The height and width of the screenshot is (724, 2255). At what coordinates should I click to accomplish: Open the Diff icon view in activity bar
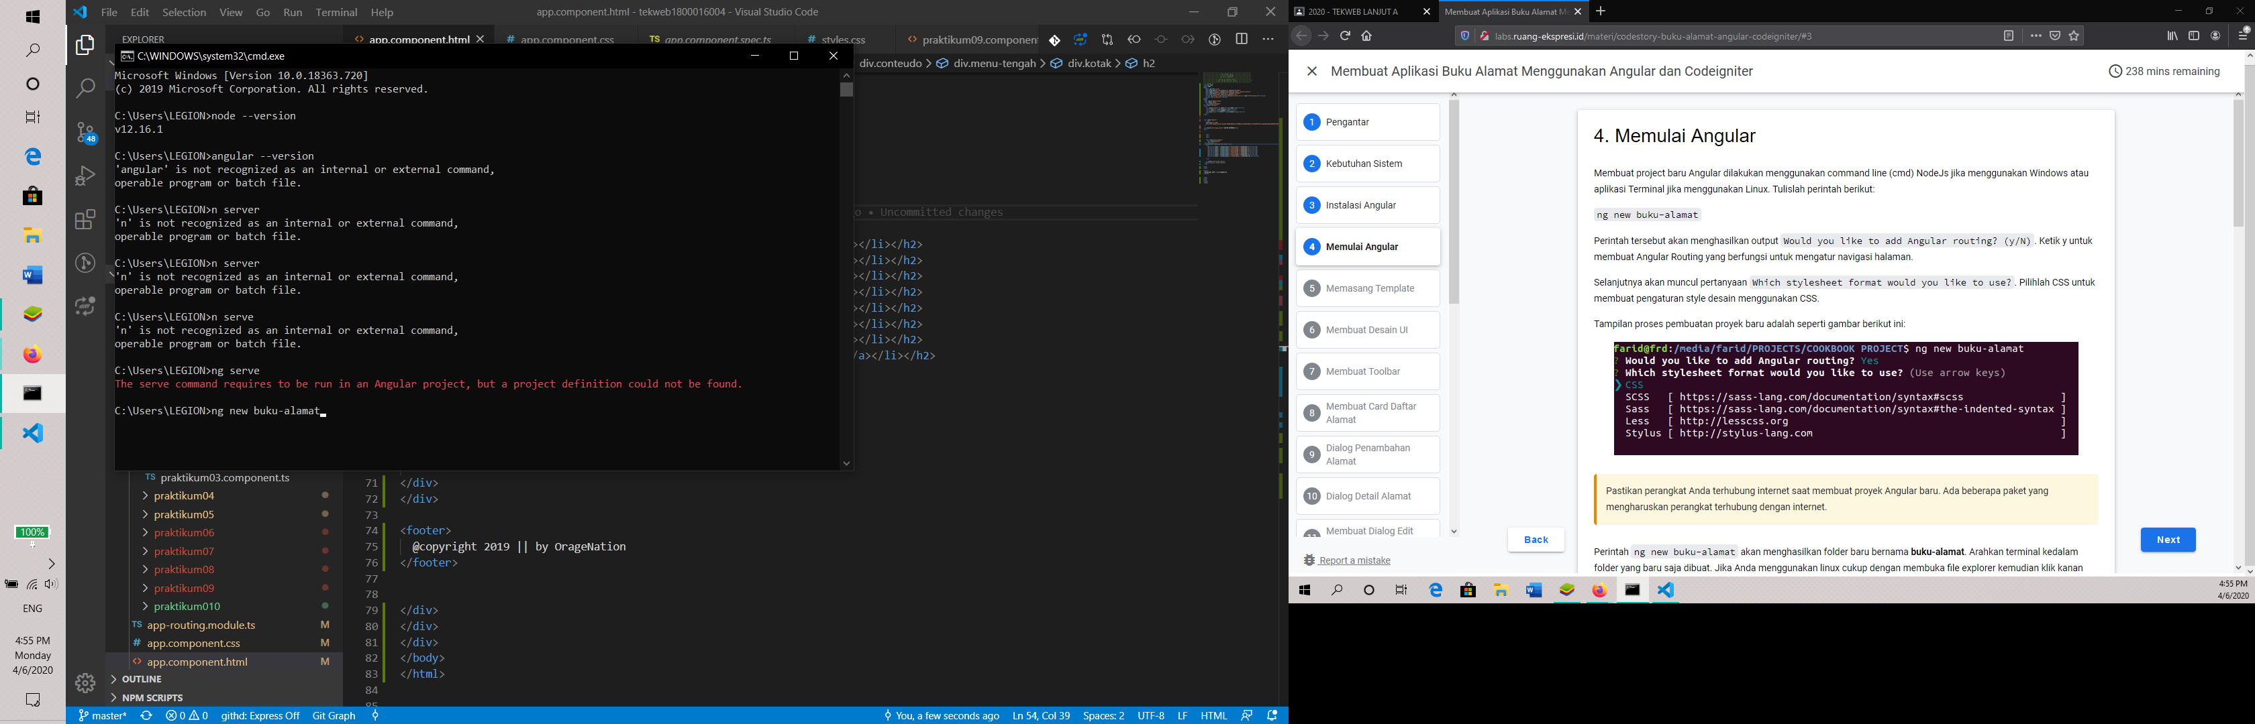[85, 306]
